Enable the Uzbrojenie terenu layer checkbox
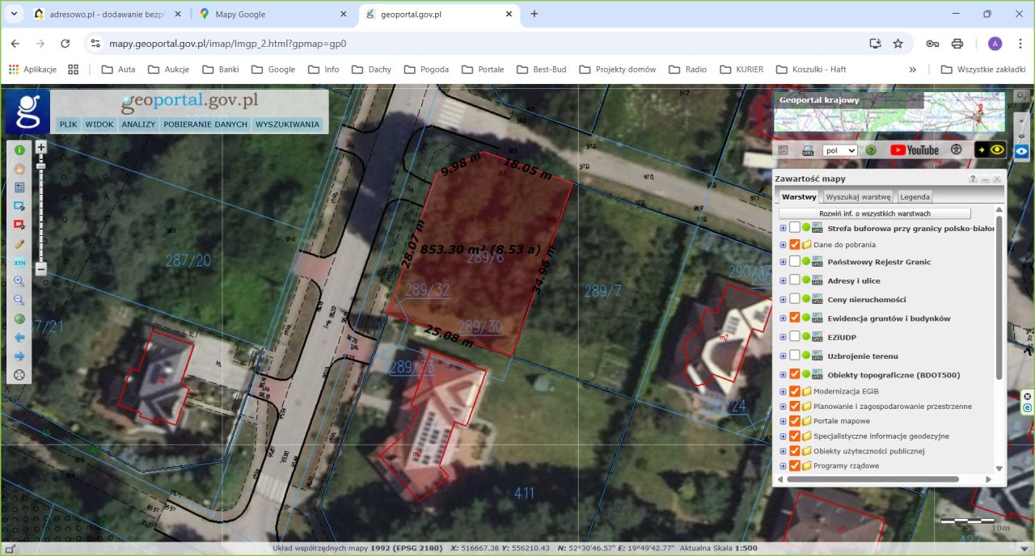The width and height of the screenshot is (1035, 556). [795, 356]
